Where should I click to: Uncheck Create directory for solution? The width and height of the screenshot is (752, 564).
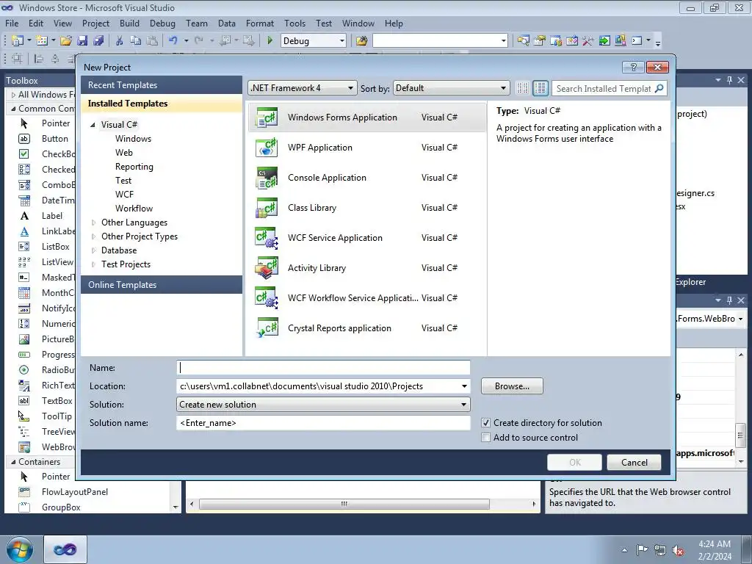pos(486,423)
